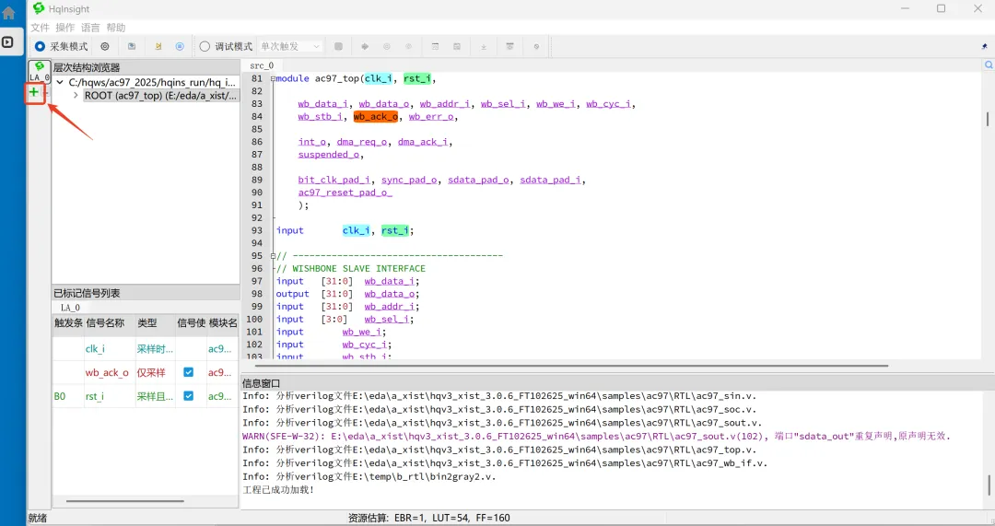Click the wb_data_i link in code
Image resolution: width=995 pixels, height=526 pixels.
[323, 104]
